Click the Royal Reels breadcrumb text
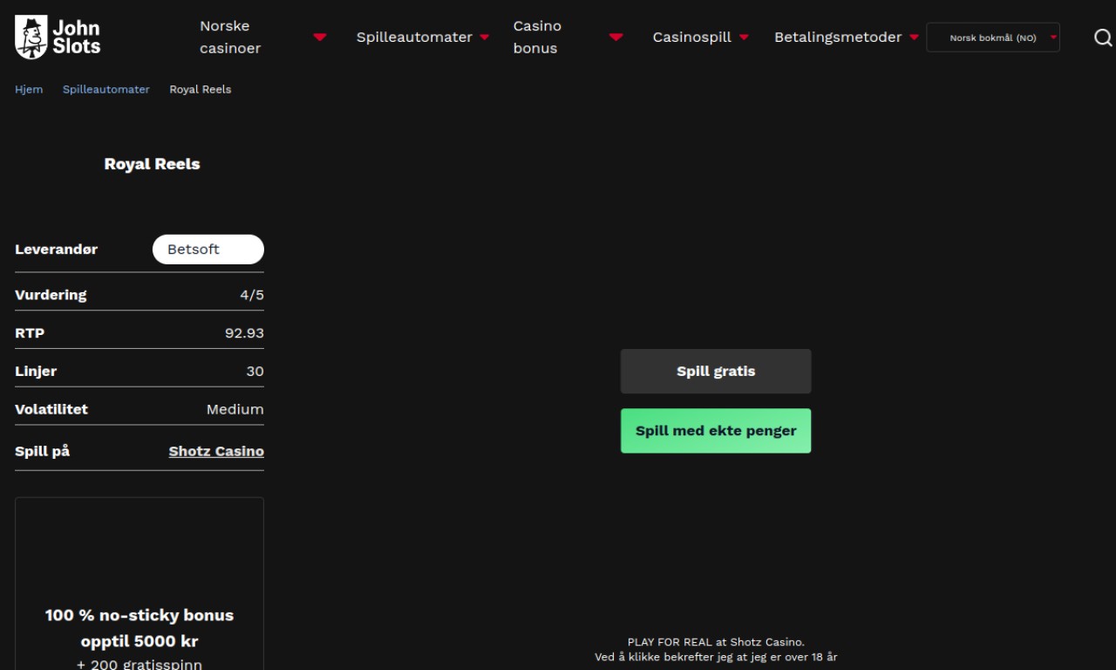This screenshot has height=670, width=1116. pyautogui.click(x=201, y=90)
